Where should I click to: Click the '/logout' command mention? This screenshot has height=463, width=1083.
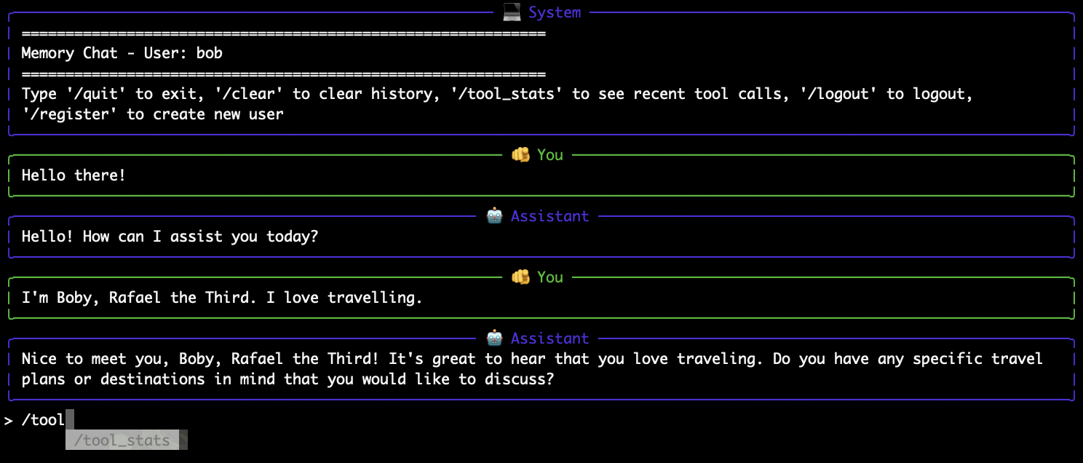point(838,93)
